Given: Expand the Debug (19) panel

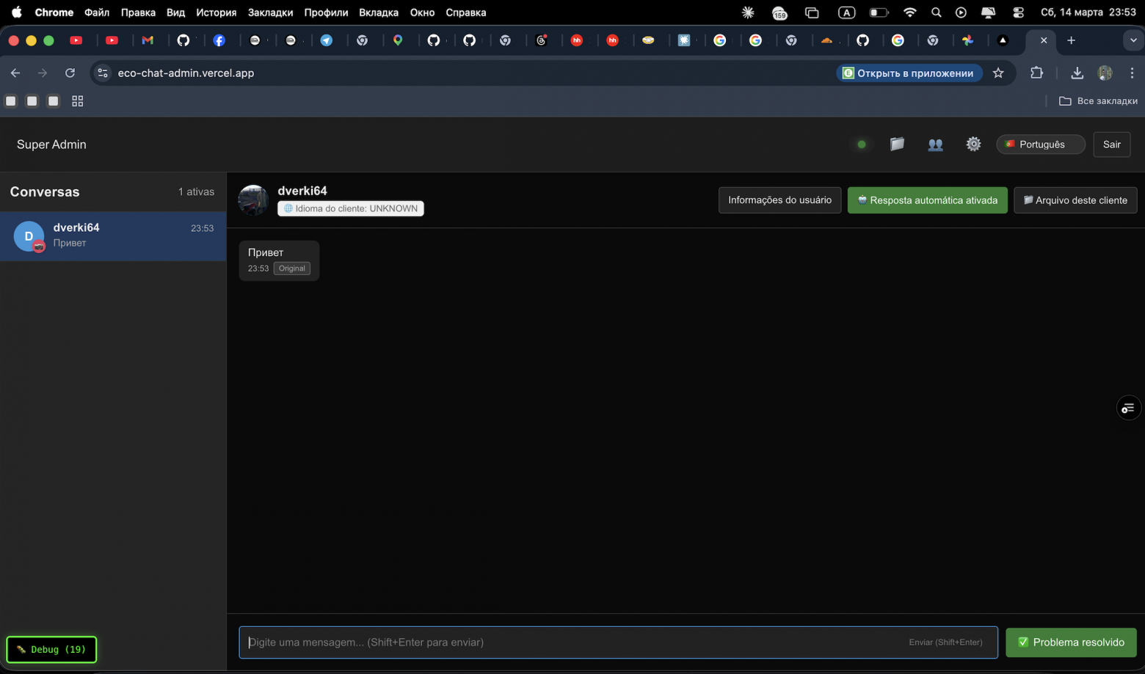Looking at the screenshot, I should 51,649.
